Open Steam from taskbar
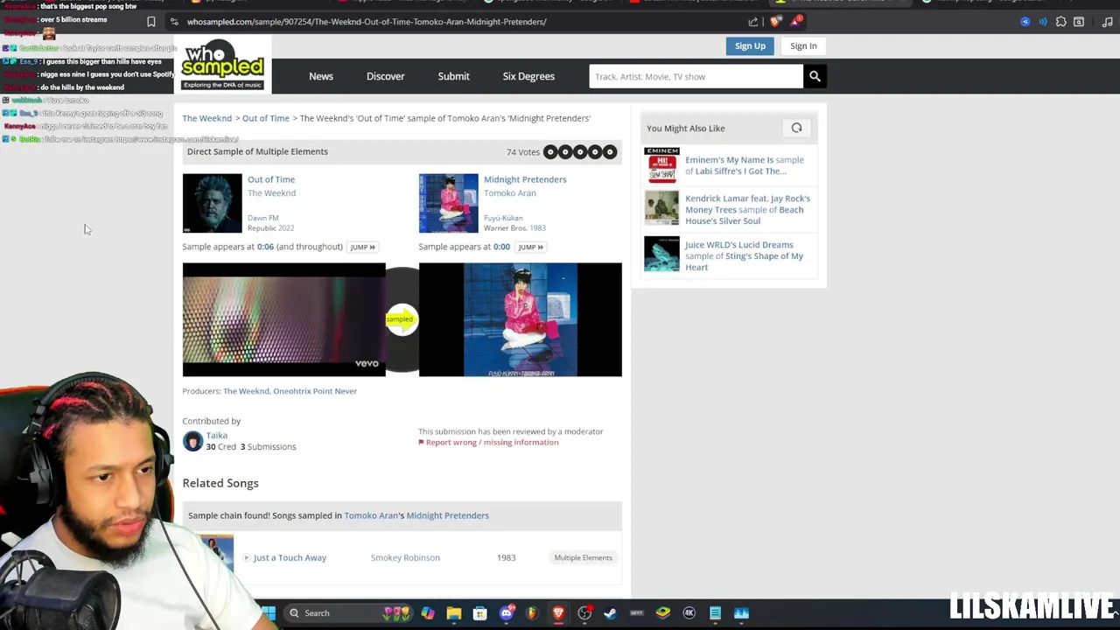This screenshot has width=1120, height=630. (611, 613)
